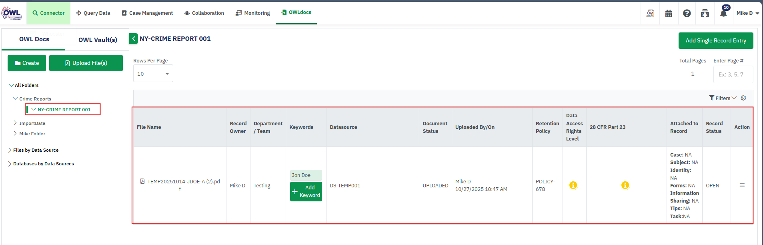Open the bug report icon
This screenshot has height=245, width=763.
[705, 13]
